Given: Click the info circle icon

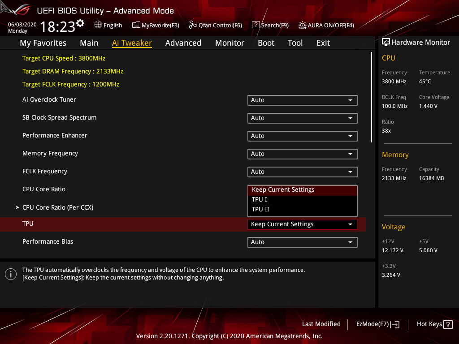Looking at the screenshot, I should pos(11,274).
